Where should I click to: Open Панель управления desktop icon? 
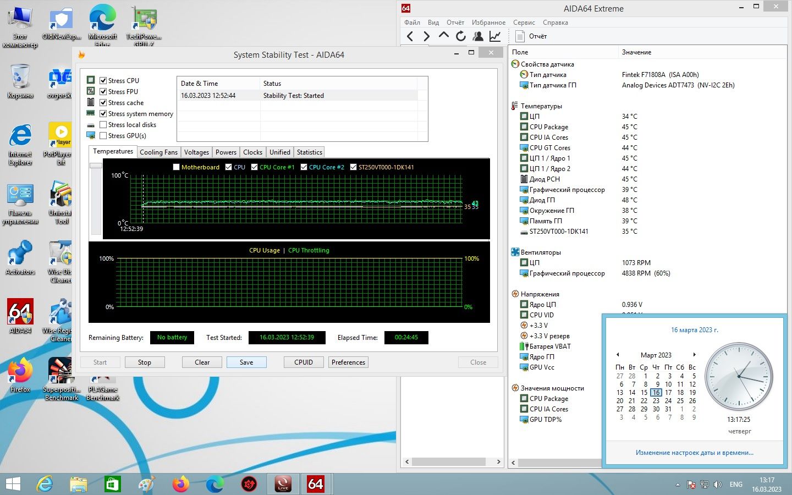tap(20, 204)
